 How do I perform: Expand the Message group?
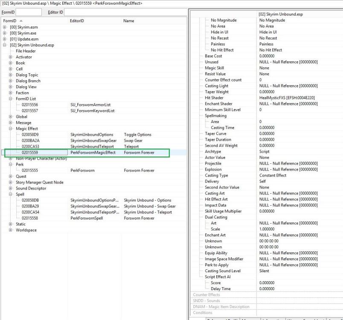pyautogui.click(x=10, y=122)
